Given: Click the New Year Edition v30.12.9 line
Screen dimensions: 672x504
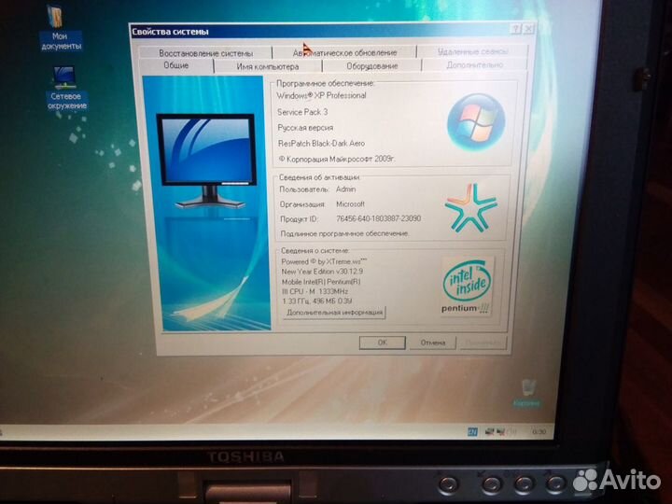Looking at the screenshot, I should click(x=322, y=272).
